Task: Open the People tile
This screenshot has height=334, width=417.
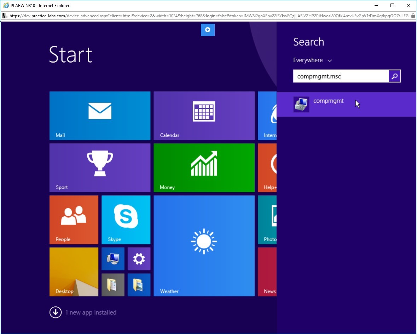Action: point(74,220)
